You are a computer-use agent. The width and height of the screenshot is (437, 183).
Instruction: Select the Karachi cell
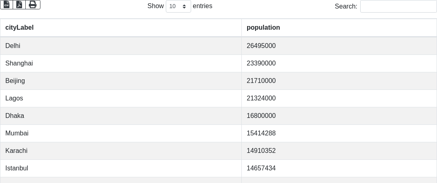click(16, 151)
